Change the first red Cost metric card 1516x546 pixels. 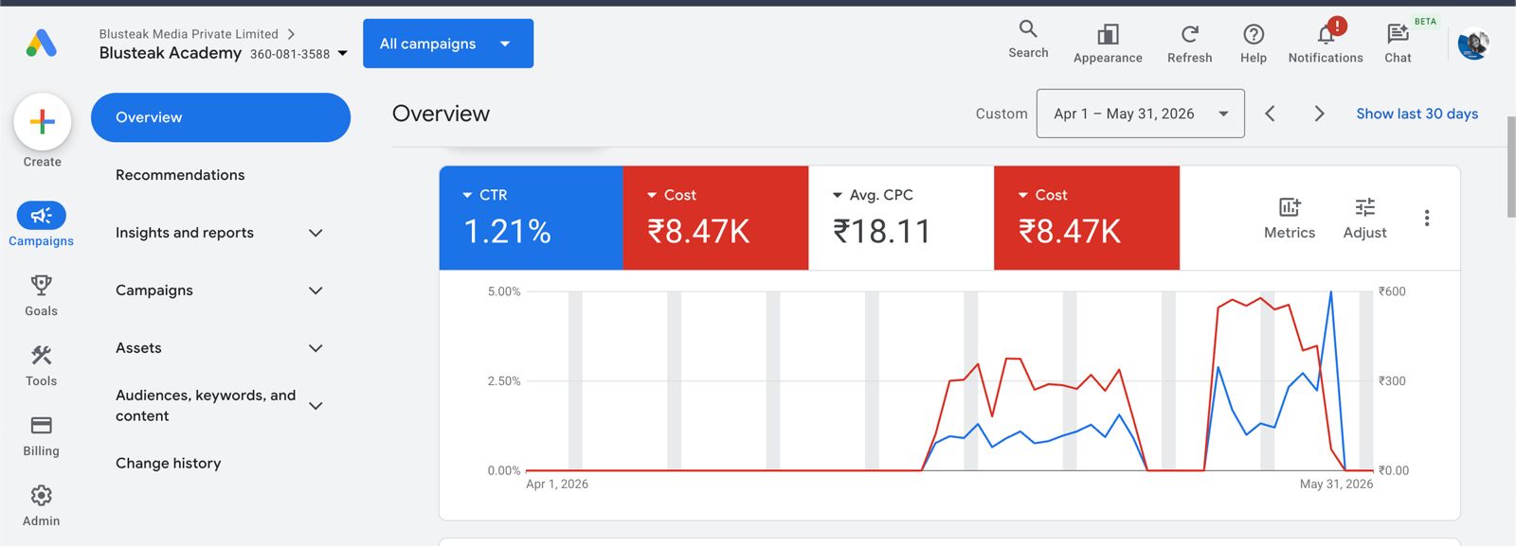pyautogui.click(x=716, y=218)
